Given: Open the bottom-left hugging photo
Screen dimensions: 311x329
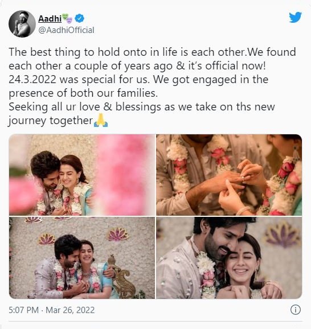Looking at the screenshot, I should click(82, 258).
